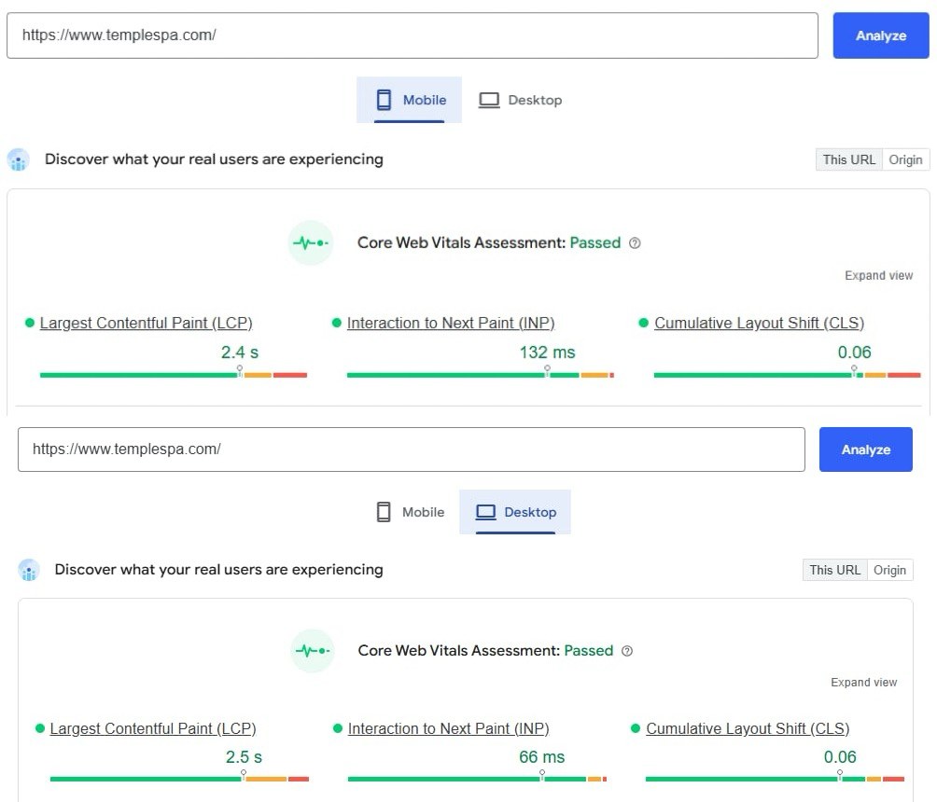The height and width of the screenshot is (802, 937).
Task: Open Cumulative Layout Shift link in mobile report
Action: [x=759, y=323]
